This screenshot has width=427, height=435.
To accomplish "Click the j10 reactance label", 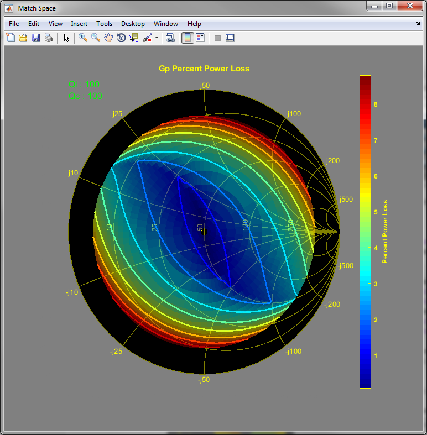I will click(x=73, y=173).
